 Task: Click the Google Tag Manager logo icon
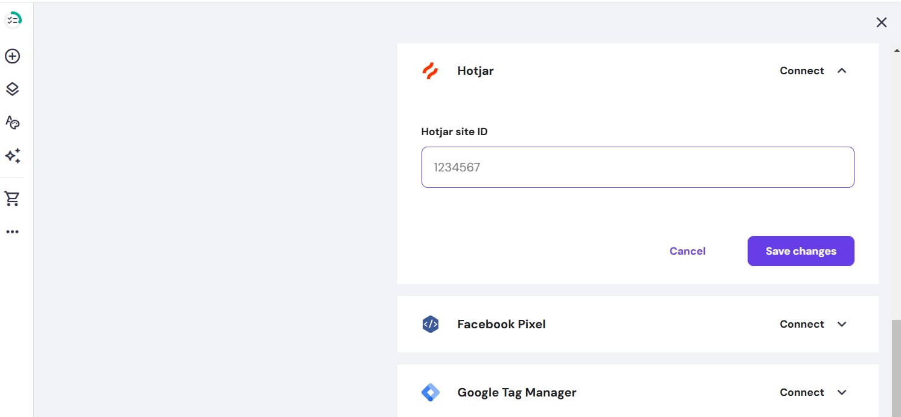430,392
